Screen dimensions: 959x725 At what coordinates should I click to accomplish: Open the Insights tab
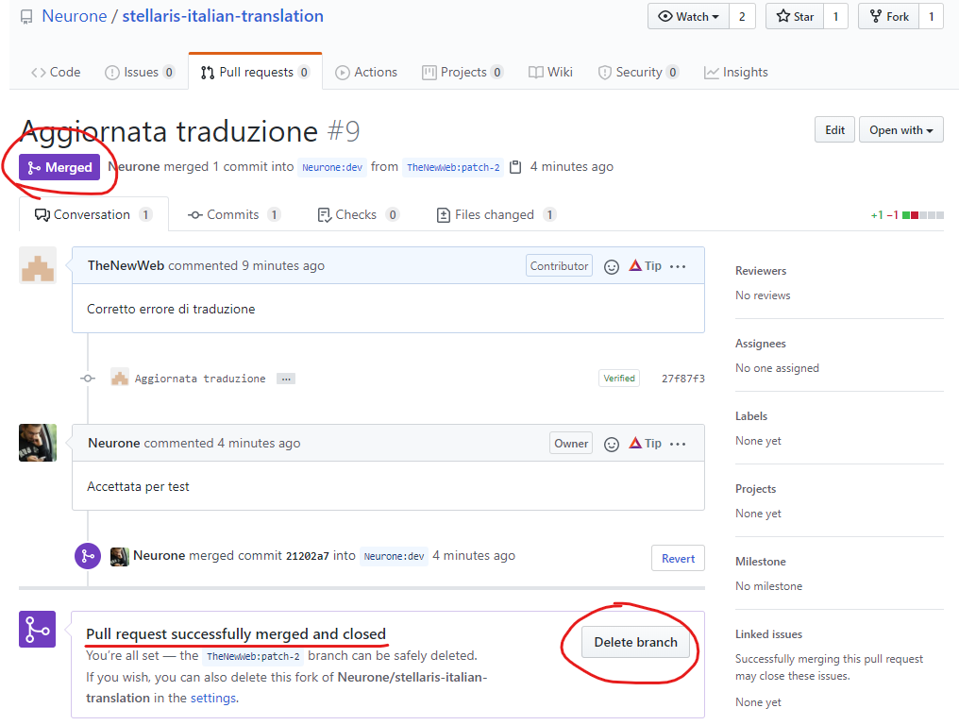click(x=735, y=72)
